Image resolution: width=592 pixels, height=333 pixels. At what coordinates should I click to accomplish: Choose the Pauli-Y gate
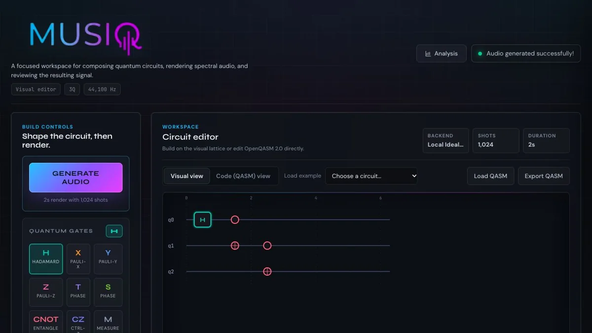pos(108,259)
